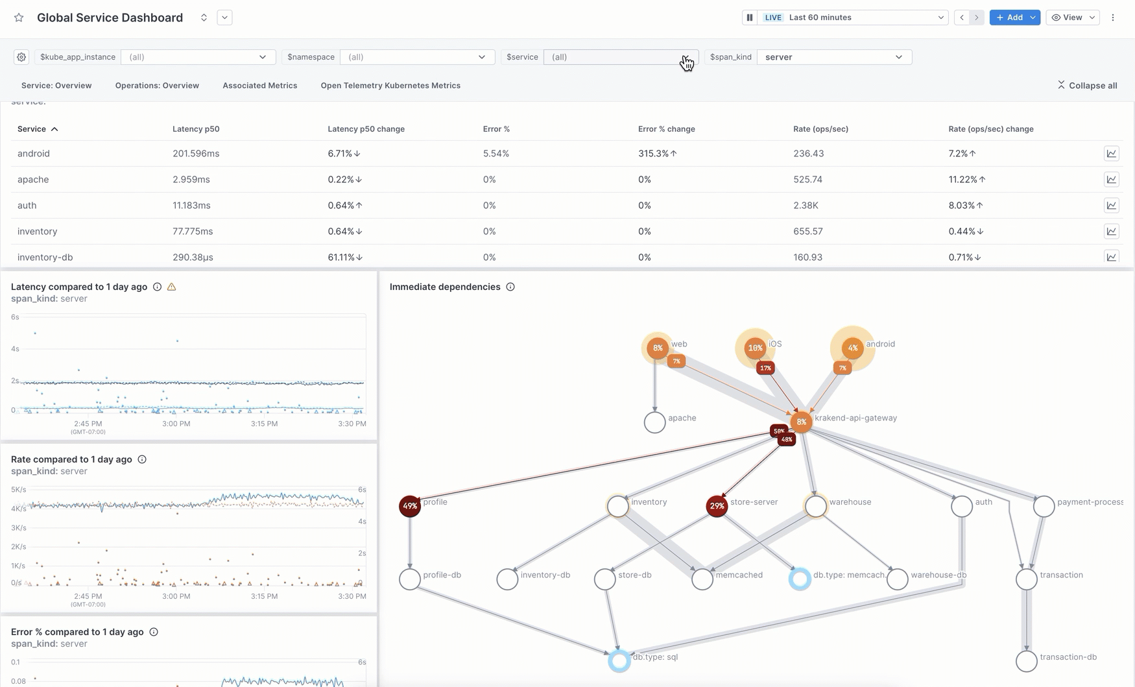
Task: Show the Immediate dependencies info tooltip
Action: (510, 286)
